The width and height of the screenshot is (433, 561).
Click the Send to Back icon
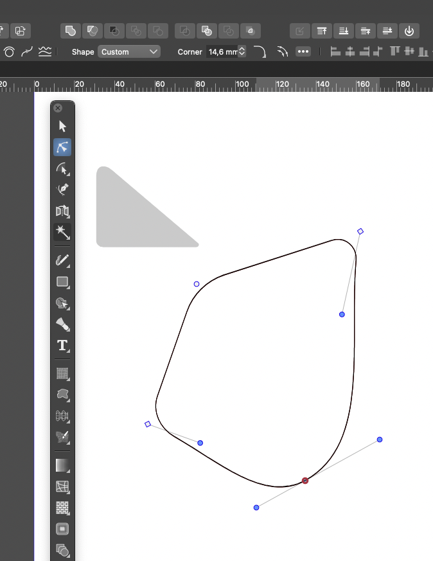pos(344,31)
